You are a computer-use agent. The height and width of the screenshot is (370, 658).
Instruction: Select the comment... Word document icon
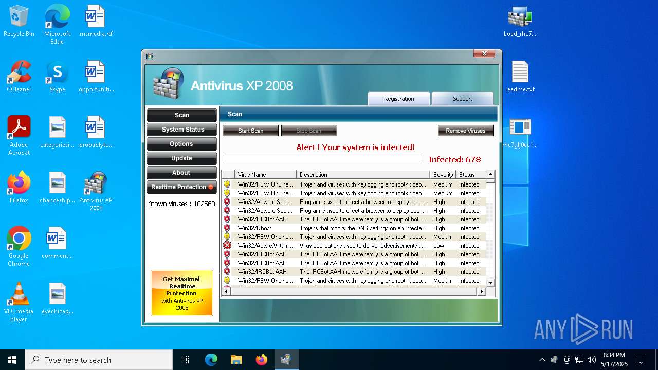(x=57, y=243)
